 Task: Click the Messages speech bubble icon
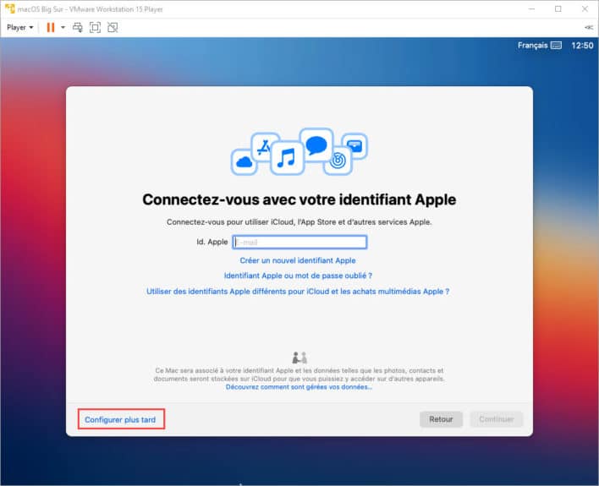[x=316, y=145]
